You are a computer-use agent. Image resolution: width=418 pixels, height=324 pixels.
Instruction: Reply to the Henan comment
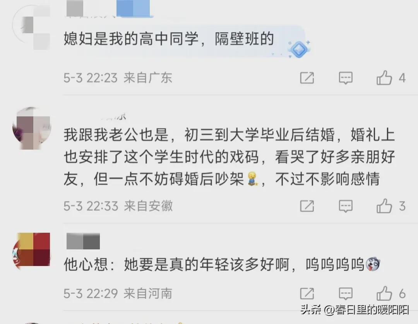[x=346, y=294]
